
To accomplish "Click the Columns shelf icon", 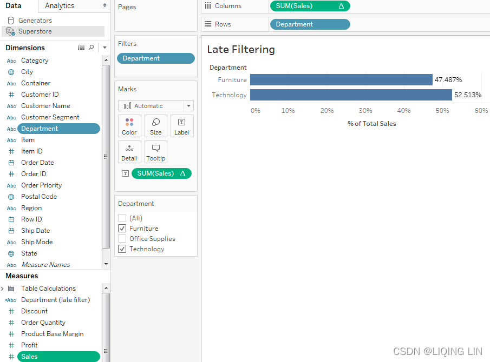I will click(208, 5).
